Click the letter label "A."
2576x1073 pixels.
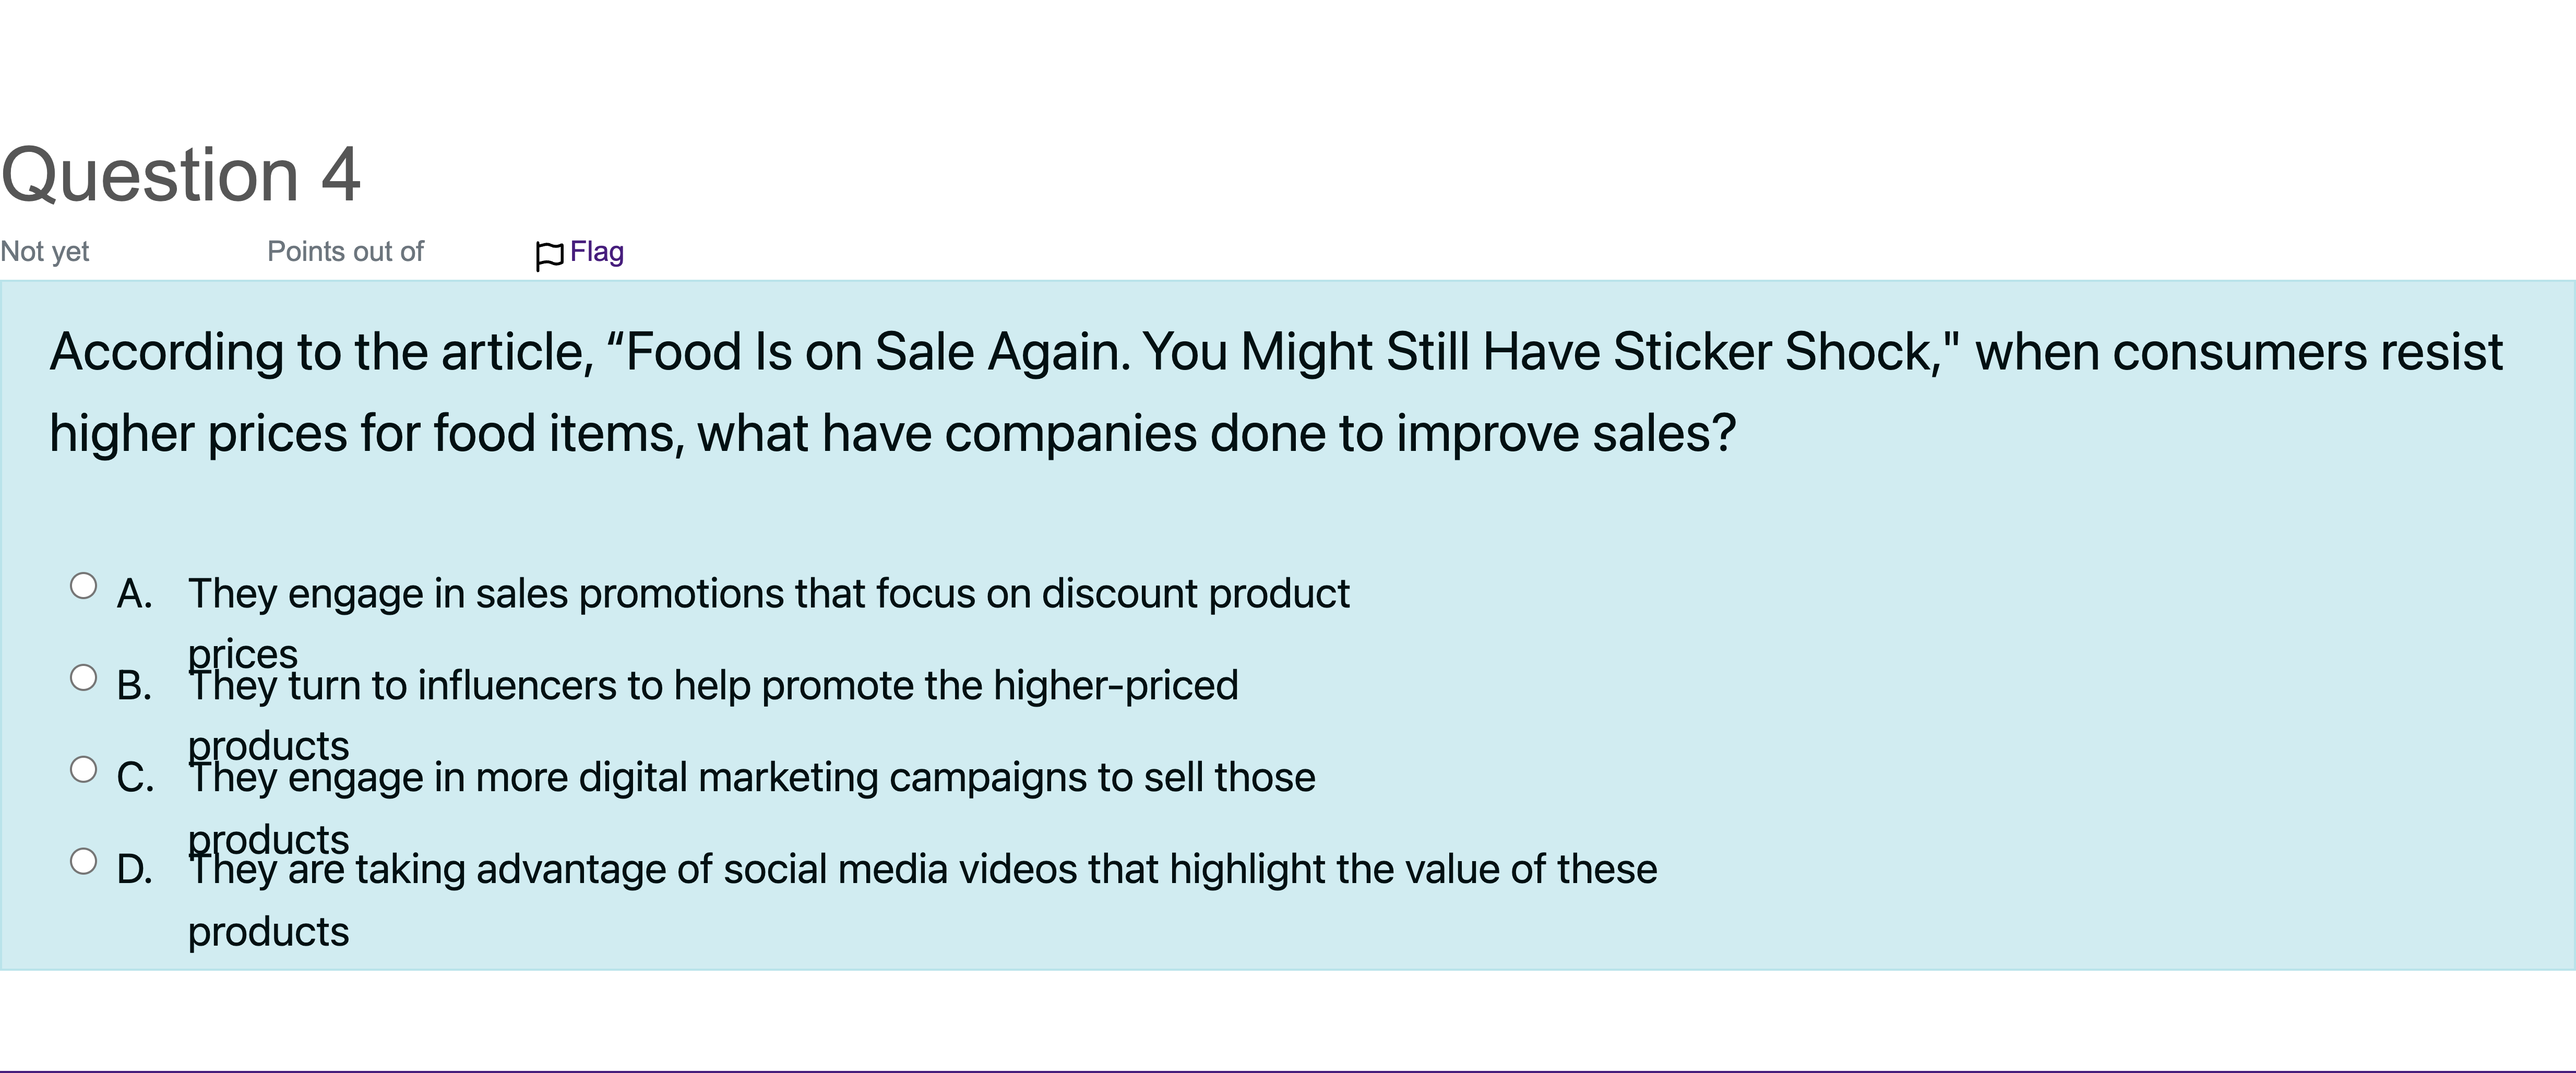click(x=135, y=594)
